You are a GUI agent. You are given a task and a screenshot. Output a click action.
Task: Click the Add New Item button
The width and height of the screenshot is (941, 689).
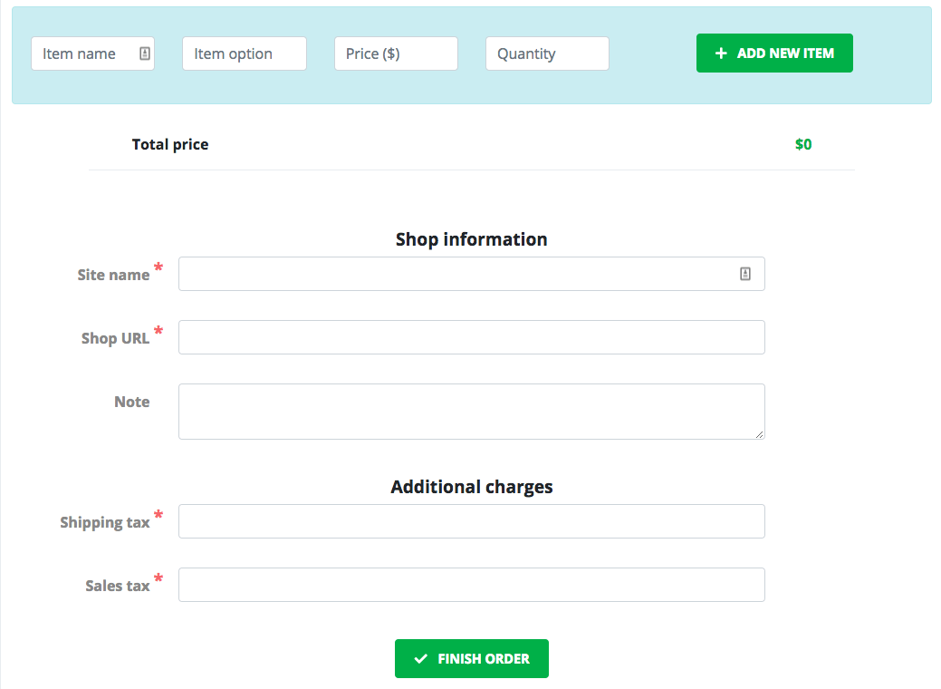774,53
